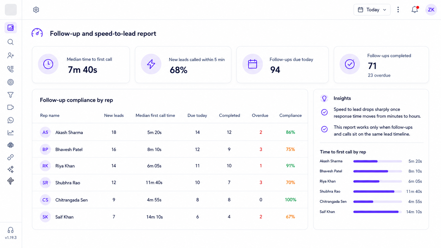Open the call list sidebar icon
This screenshot has height=248, width=441.
(11, 69)
